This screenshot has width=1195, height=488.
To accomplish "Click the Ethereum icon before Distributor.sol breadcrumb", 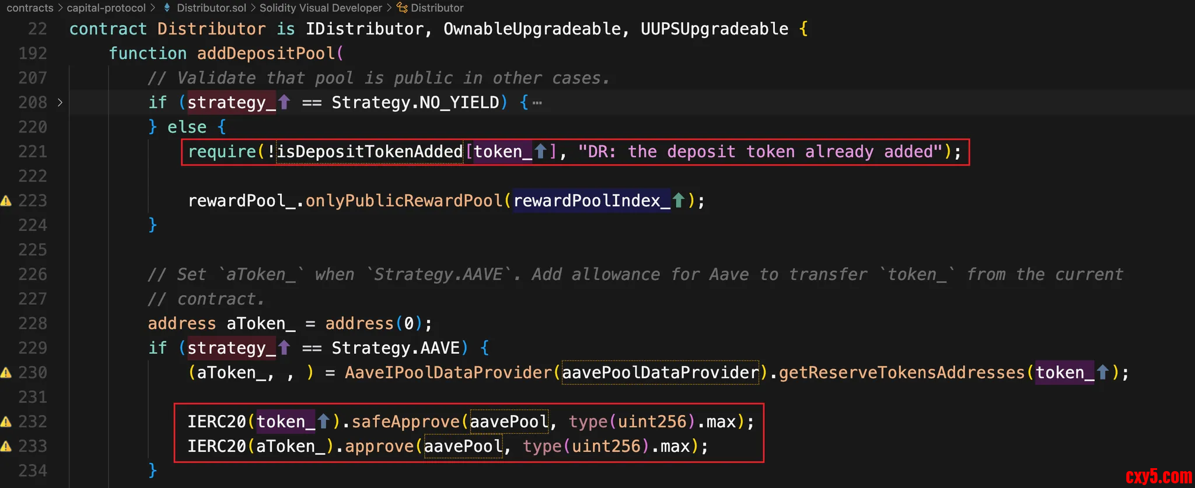I will click(x=167, y=8).
